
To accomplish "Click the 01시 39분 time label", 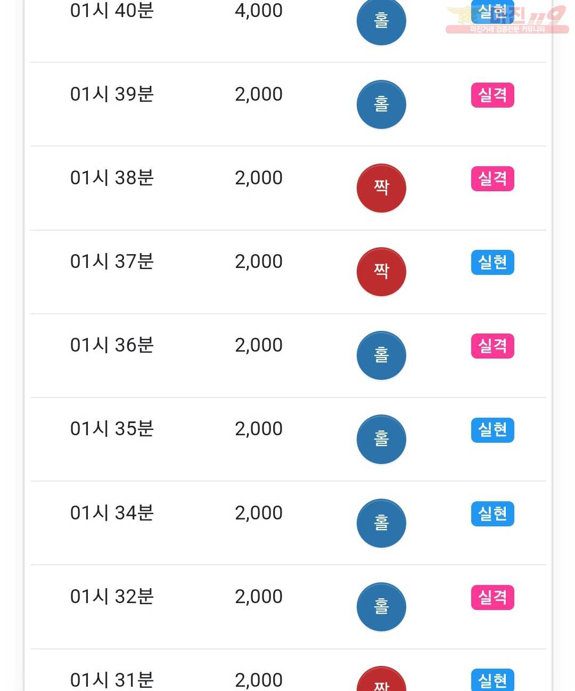I will point(112,94).
